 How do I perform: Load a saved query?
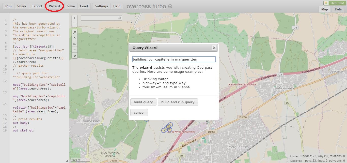point(84,6)
